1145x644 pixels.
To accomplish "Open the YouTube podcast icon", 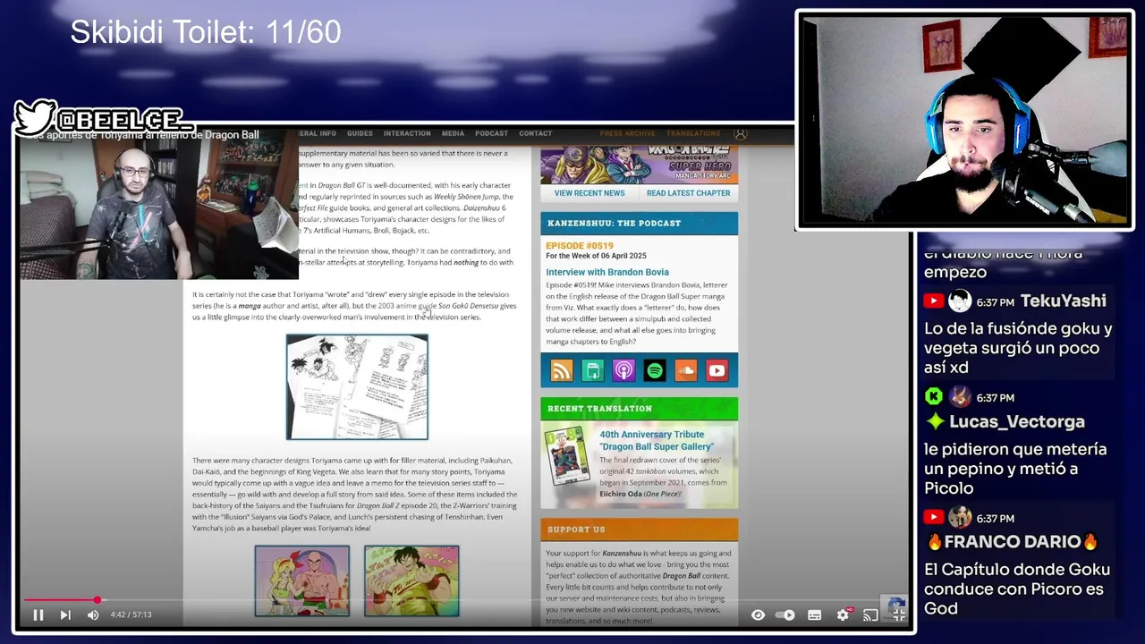I will click(717, 370).
